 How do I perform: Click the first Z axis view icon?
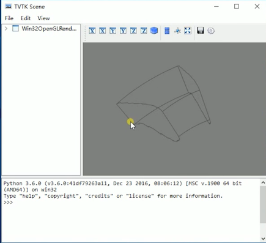pos(133,31)
